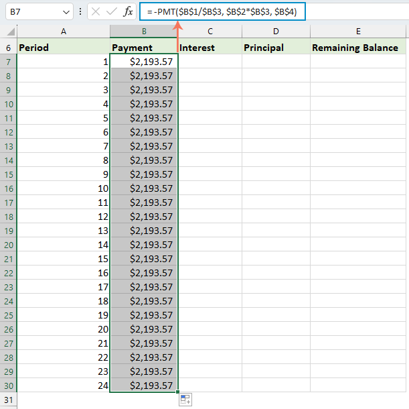This screenshot has height=409, width=409.
Task: Select the column E header
Action: click(358, 32)
